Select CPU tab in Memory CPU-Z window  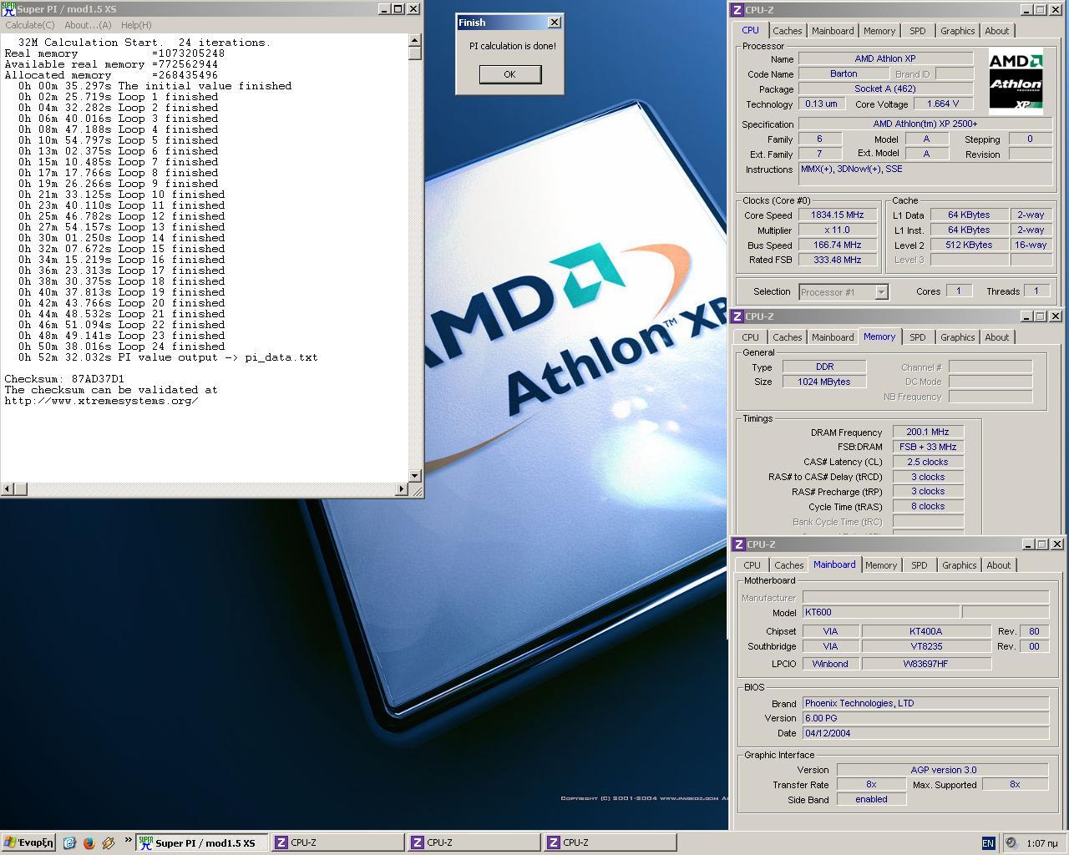click(x=750, y=337)
